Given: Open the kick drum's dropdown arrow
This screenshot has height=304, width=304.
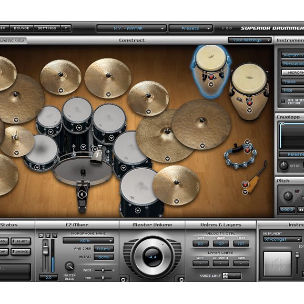Looking at the screenshot, I should point(83,147).
